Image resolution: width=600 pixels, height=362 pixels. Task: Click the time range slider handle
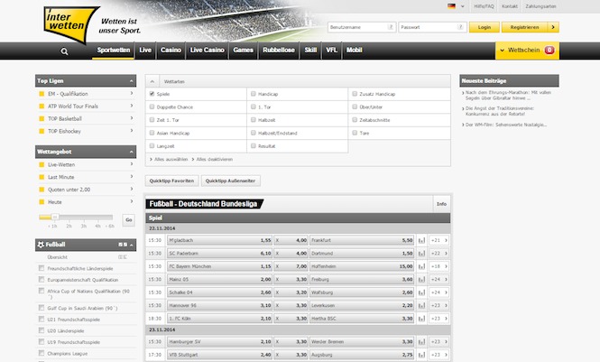55,218
